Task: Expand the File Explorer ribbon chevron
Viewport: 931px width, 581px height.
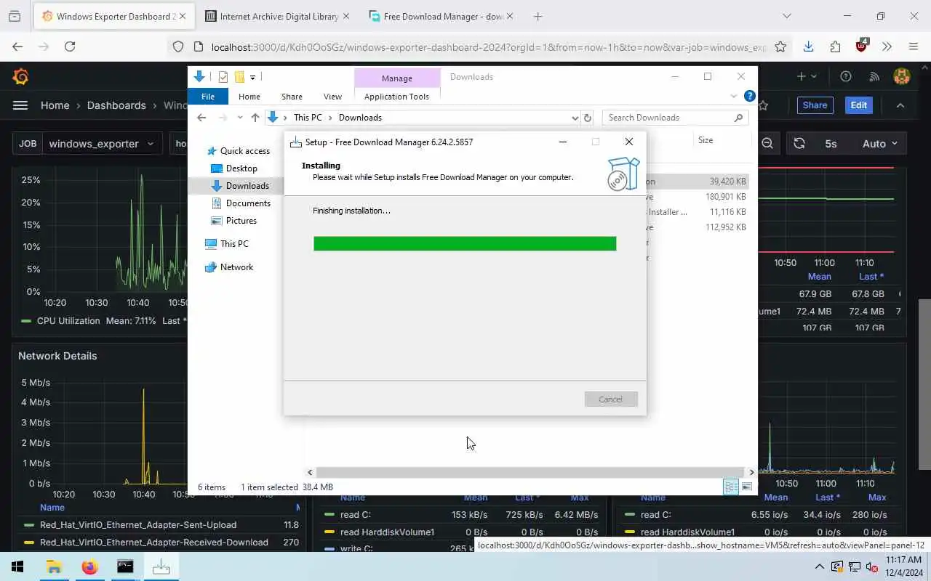Action: tap(733, 96)
